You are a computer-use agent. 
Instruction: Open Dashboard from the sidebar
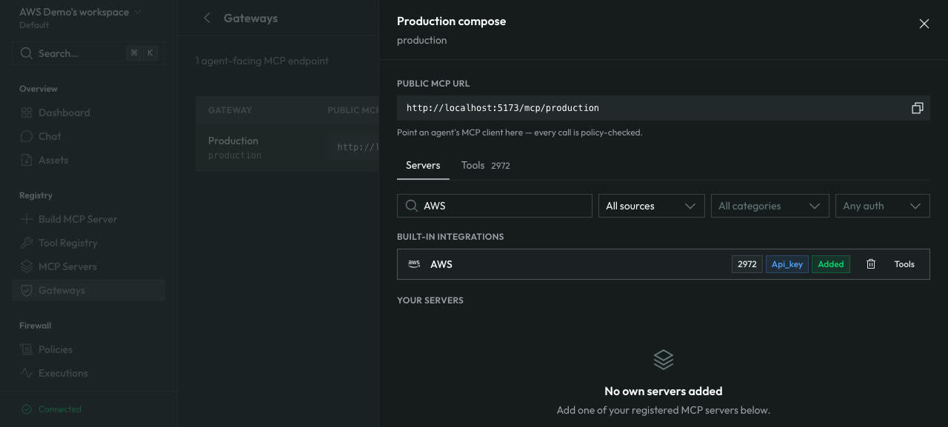coord(88,112)
